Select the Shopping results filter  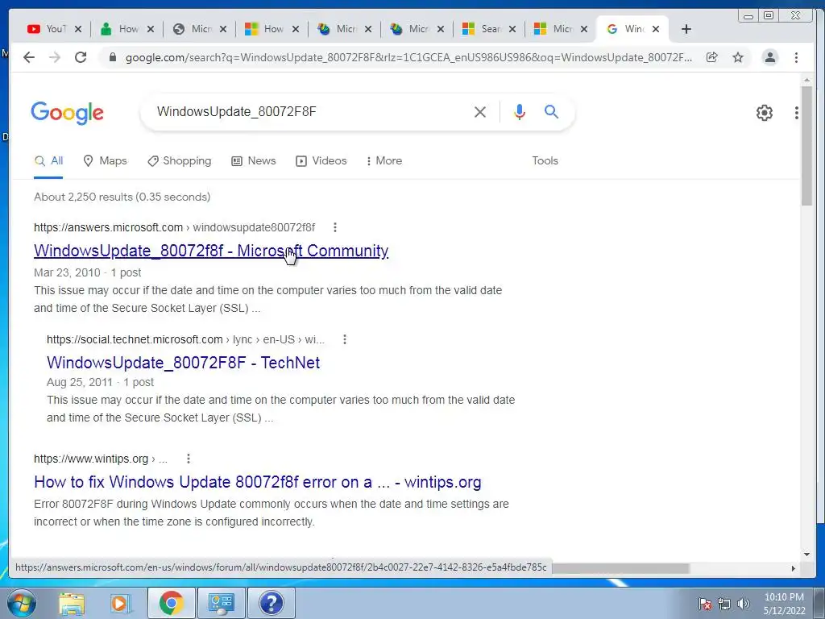coord(180,161)
